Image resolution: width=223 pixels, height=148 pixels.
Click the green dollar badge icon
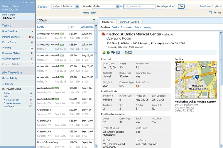(108, 53)
